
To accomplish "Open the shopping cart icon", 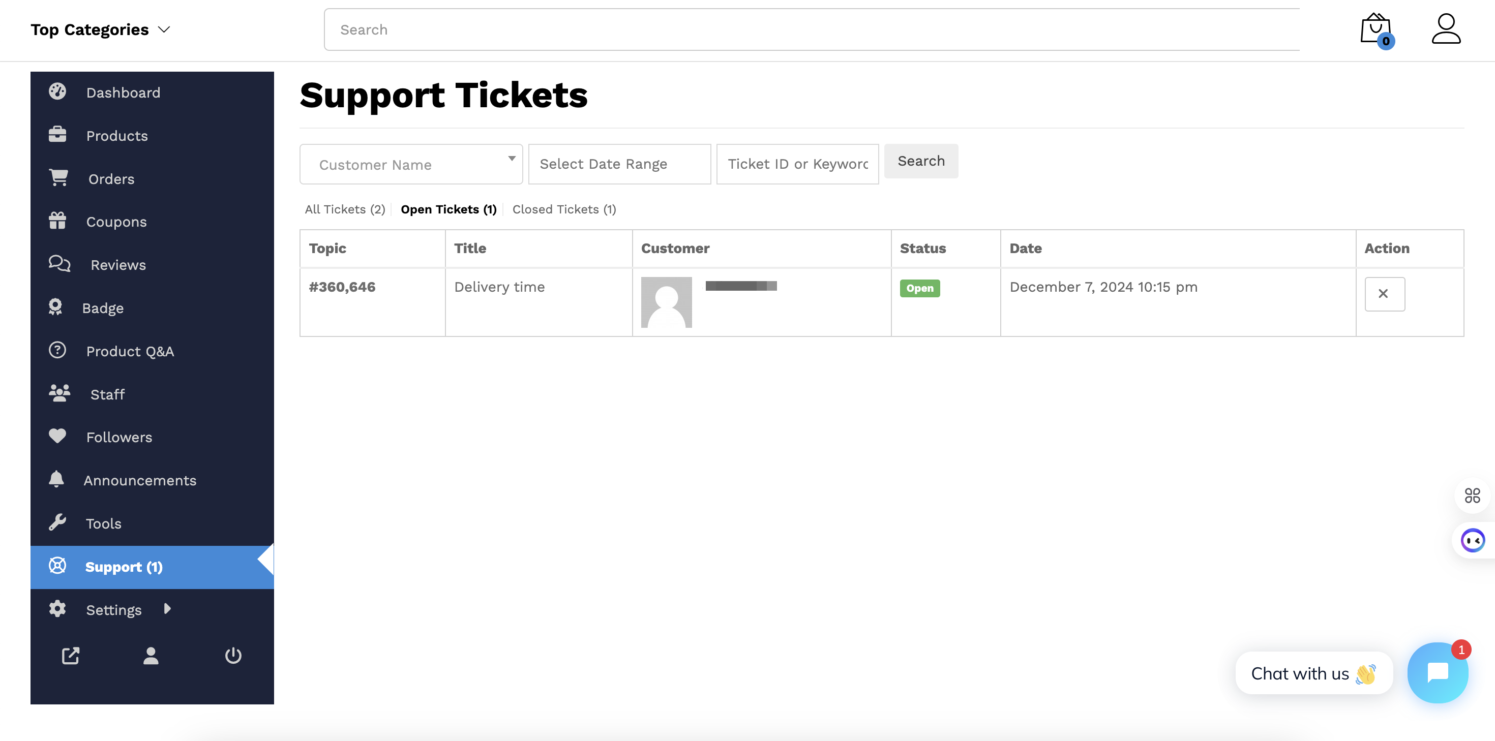I will click(1376, 29).
